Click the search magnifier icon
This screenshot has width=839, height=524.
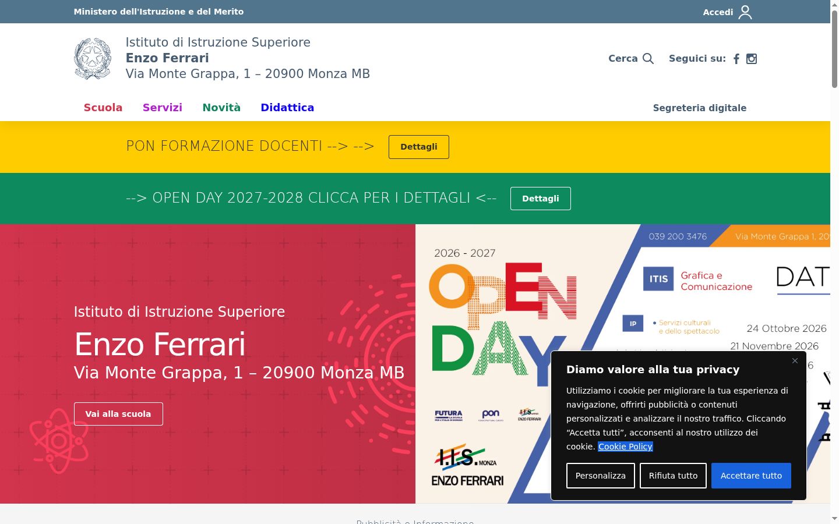[648, 59]
